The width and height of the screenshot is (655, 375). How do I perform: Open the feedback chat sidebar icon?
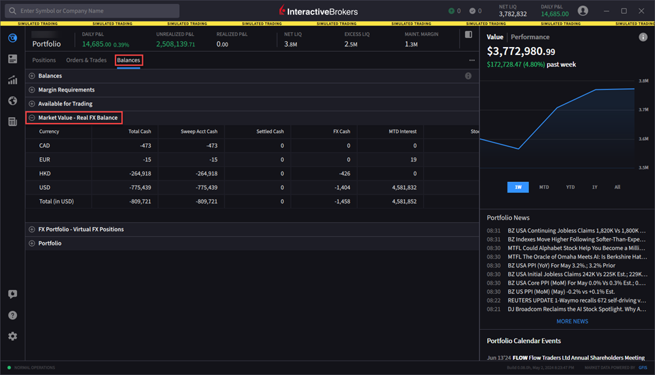click(x=12, y=294)
